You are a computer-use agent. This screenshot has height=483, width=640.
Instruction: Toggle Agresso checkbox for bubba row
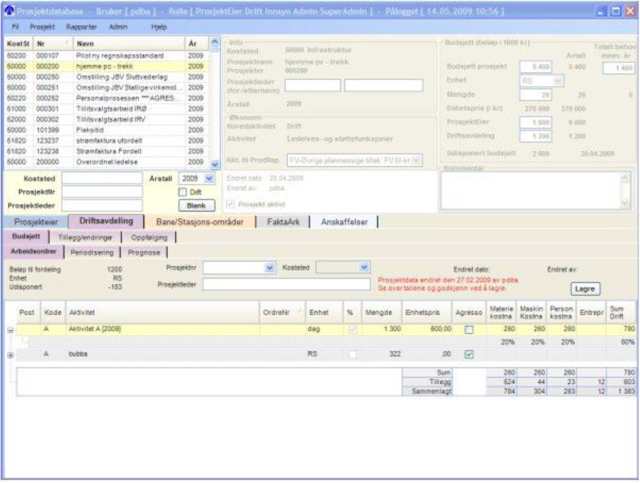[x=469, y=354]
